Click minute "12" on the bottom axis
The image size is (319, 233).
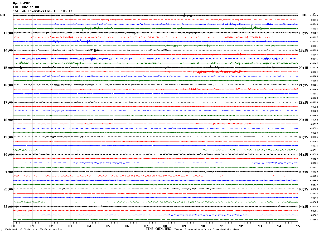point(241,226)
